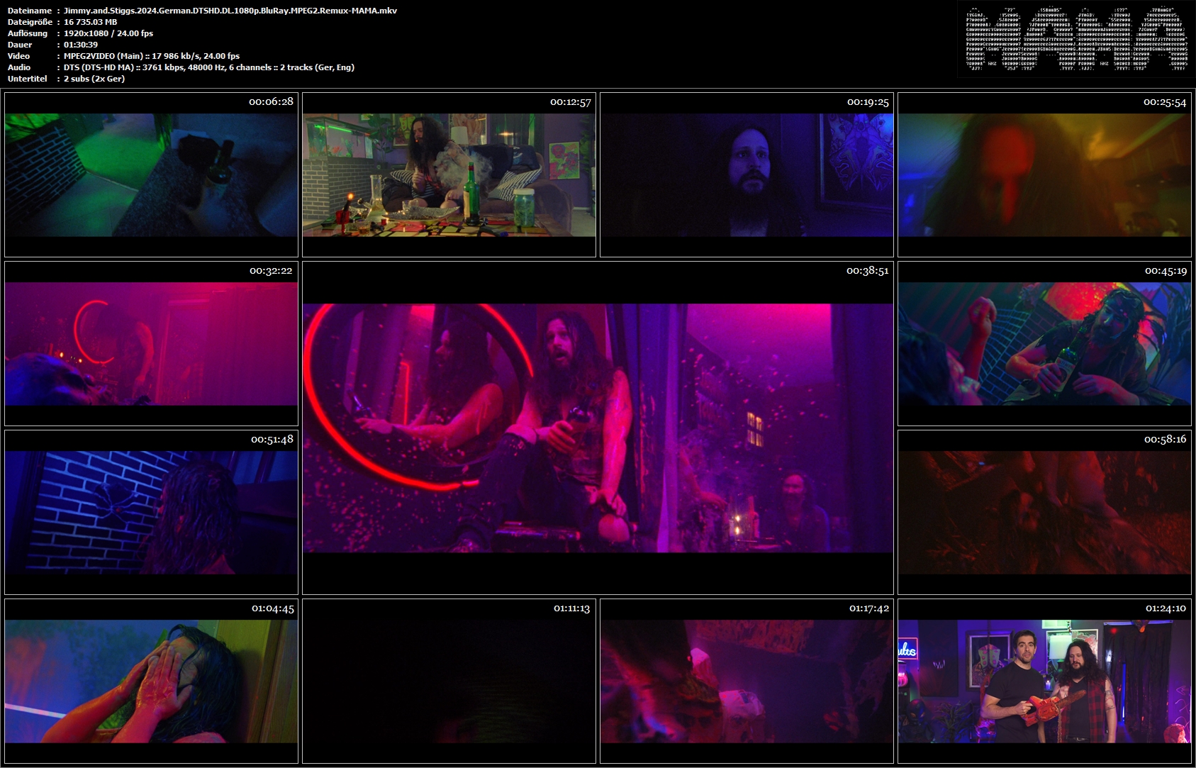Click the MPEG2VIDEO (Main) video codec line
This screenshot has width=1196, height=768.
(x=152, y=56)
